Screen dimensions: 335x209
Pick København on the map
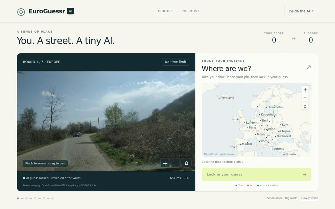260,115
